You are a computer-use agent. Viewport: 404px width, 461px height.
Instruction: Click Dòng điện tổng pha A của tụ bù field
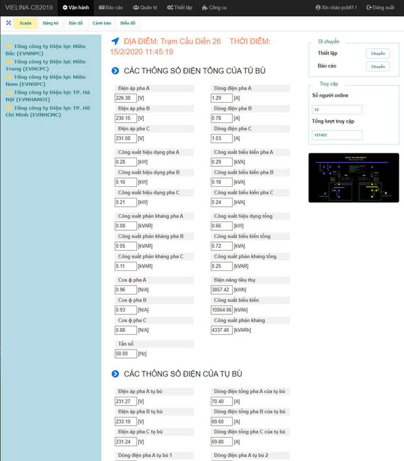click(x=222, y=402)
